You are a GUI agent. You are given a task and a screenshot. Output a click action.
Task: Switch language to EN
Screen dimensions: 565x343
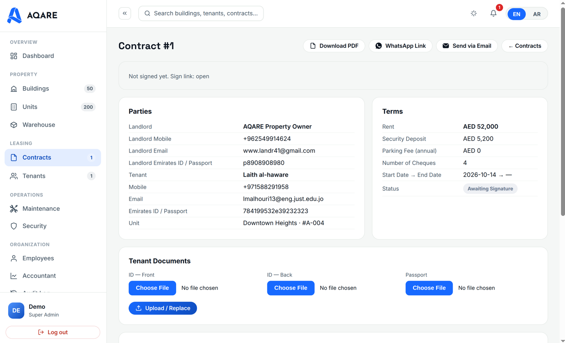516,14
